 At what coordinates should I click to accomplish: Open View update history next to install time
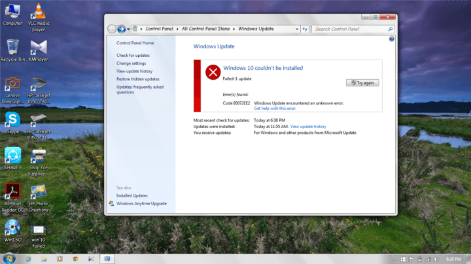coord(308,127)
